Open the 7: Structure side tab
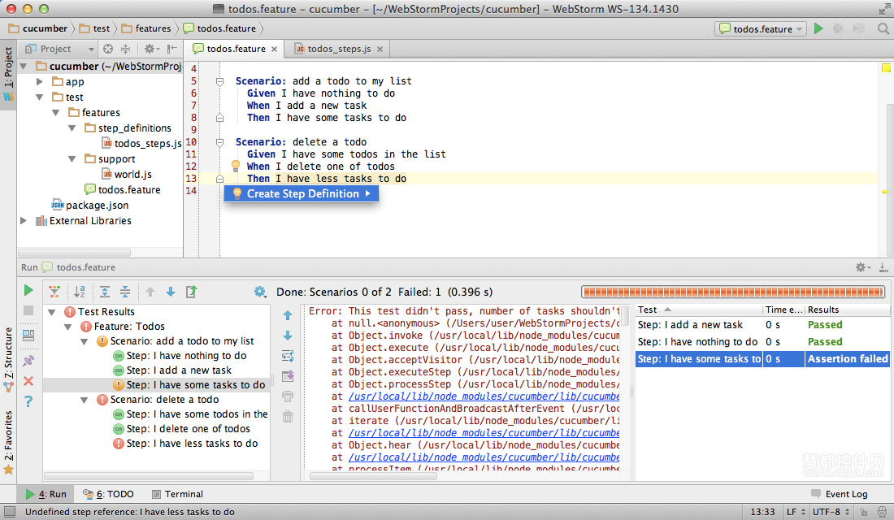Screen dimensions: 894x520 8,359
